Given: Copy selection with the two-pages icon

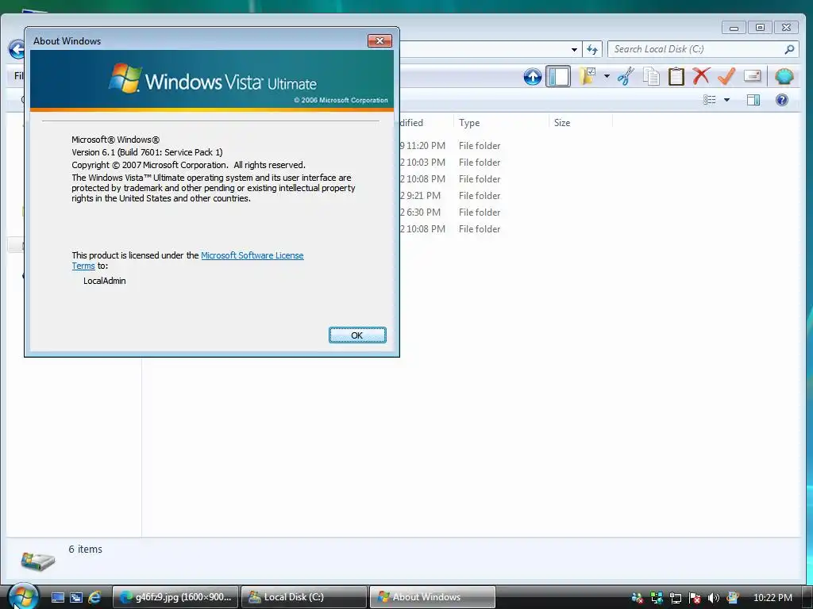Looking at the screenshot, I should pos(651,77).
